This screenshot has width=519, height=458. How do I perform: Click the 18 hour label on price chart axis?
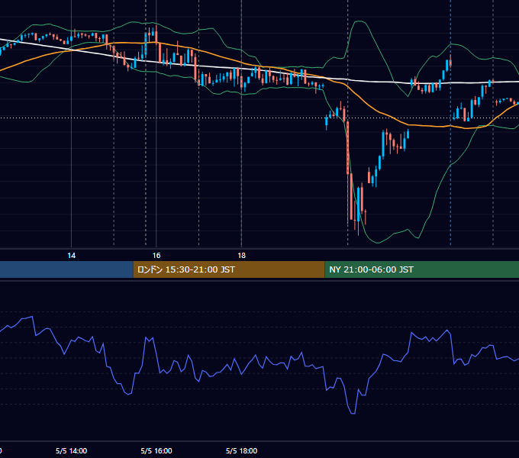(242, 256)
